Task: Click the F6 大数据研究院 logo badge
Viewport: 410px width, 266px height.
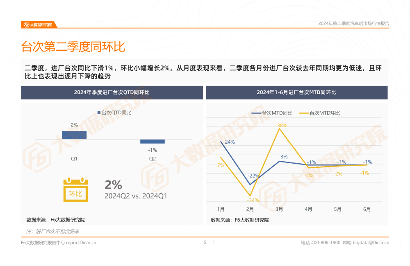Action: 38,25
